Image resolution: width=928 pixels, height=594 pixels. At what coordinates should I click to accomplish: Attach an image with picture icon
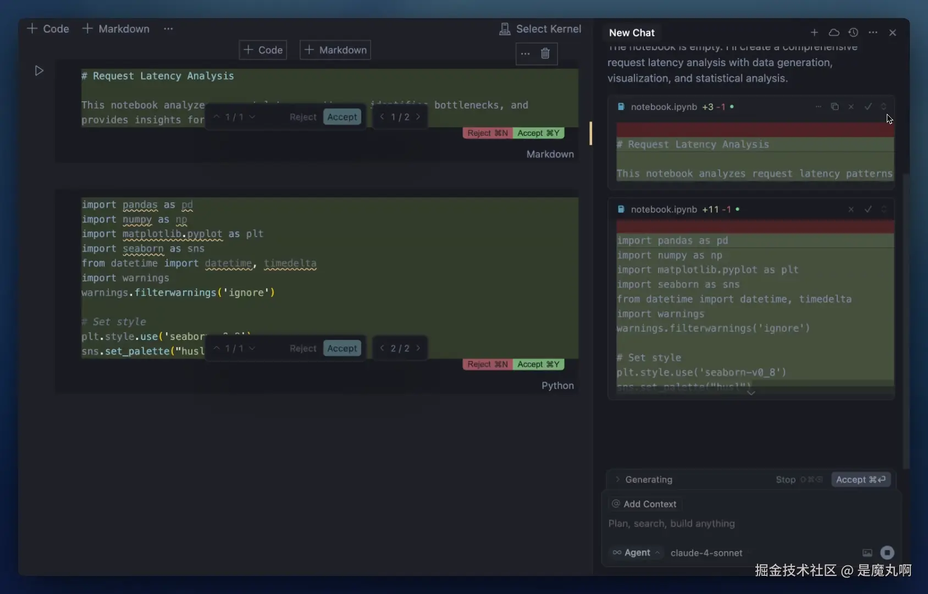[x=867, y=553]
